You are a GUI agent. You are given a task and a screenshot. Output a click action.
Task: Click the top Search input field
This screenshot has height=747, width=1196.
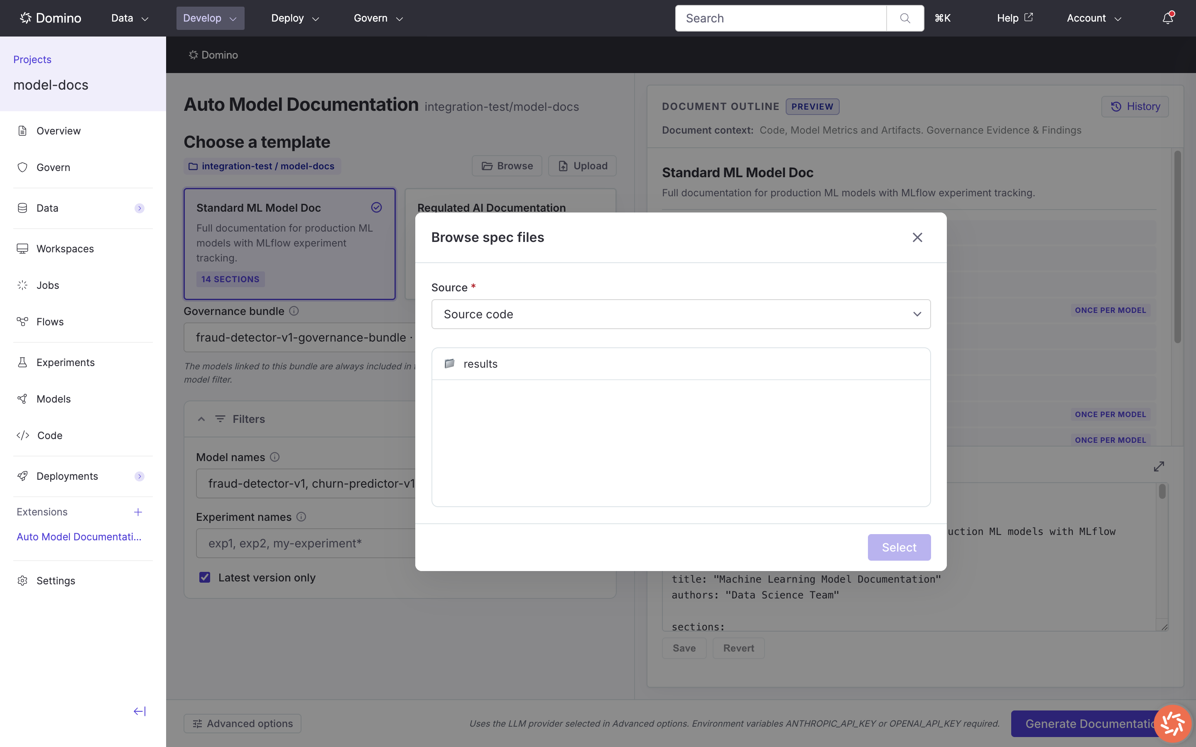[x=780, y=18]
